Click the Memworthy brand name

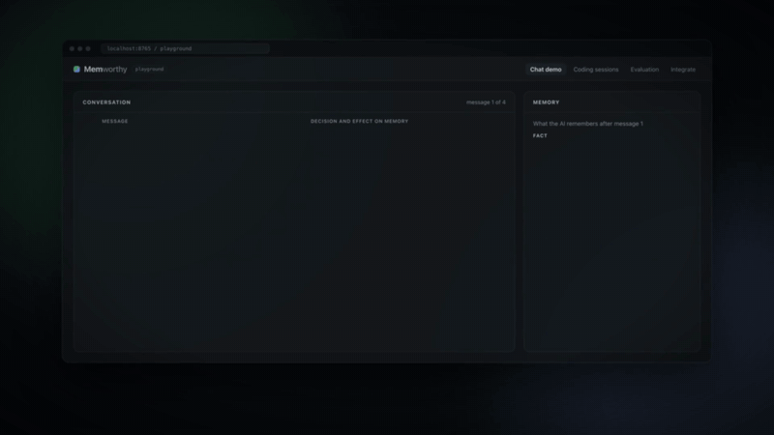click(105, 69)
